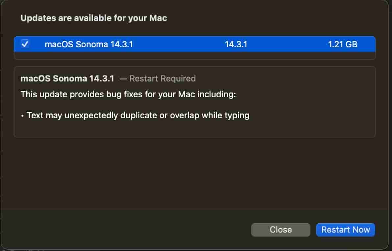
Task: Click the Updates are available title
Action: tap(94, 18)
